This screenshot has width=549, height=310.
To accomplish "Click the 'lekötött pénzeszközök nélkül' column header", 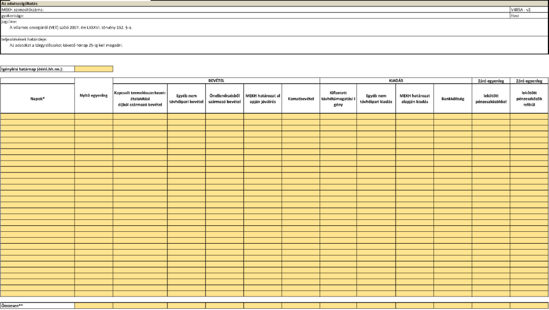I will coord(529,99).
